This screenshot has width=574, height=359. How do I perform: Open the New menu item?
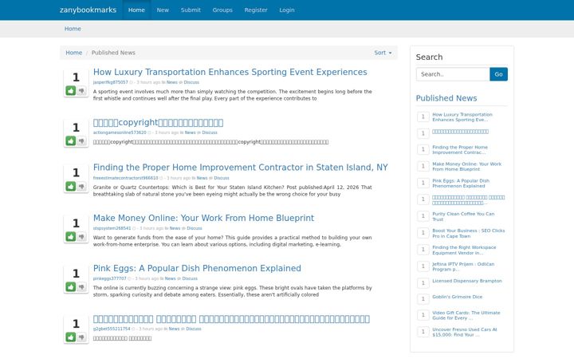163,10
